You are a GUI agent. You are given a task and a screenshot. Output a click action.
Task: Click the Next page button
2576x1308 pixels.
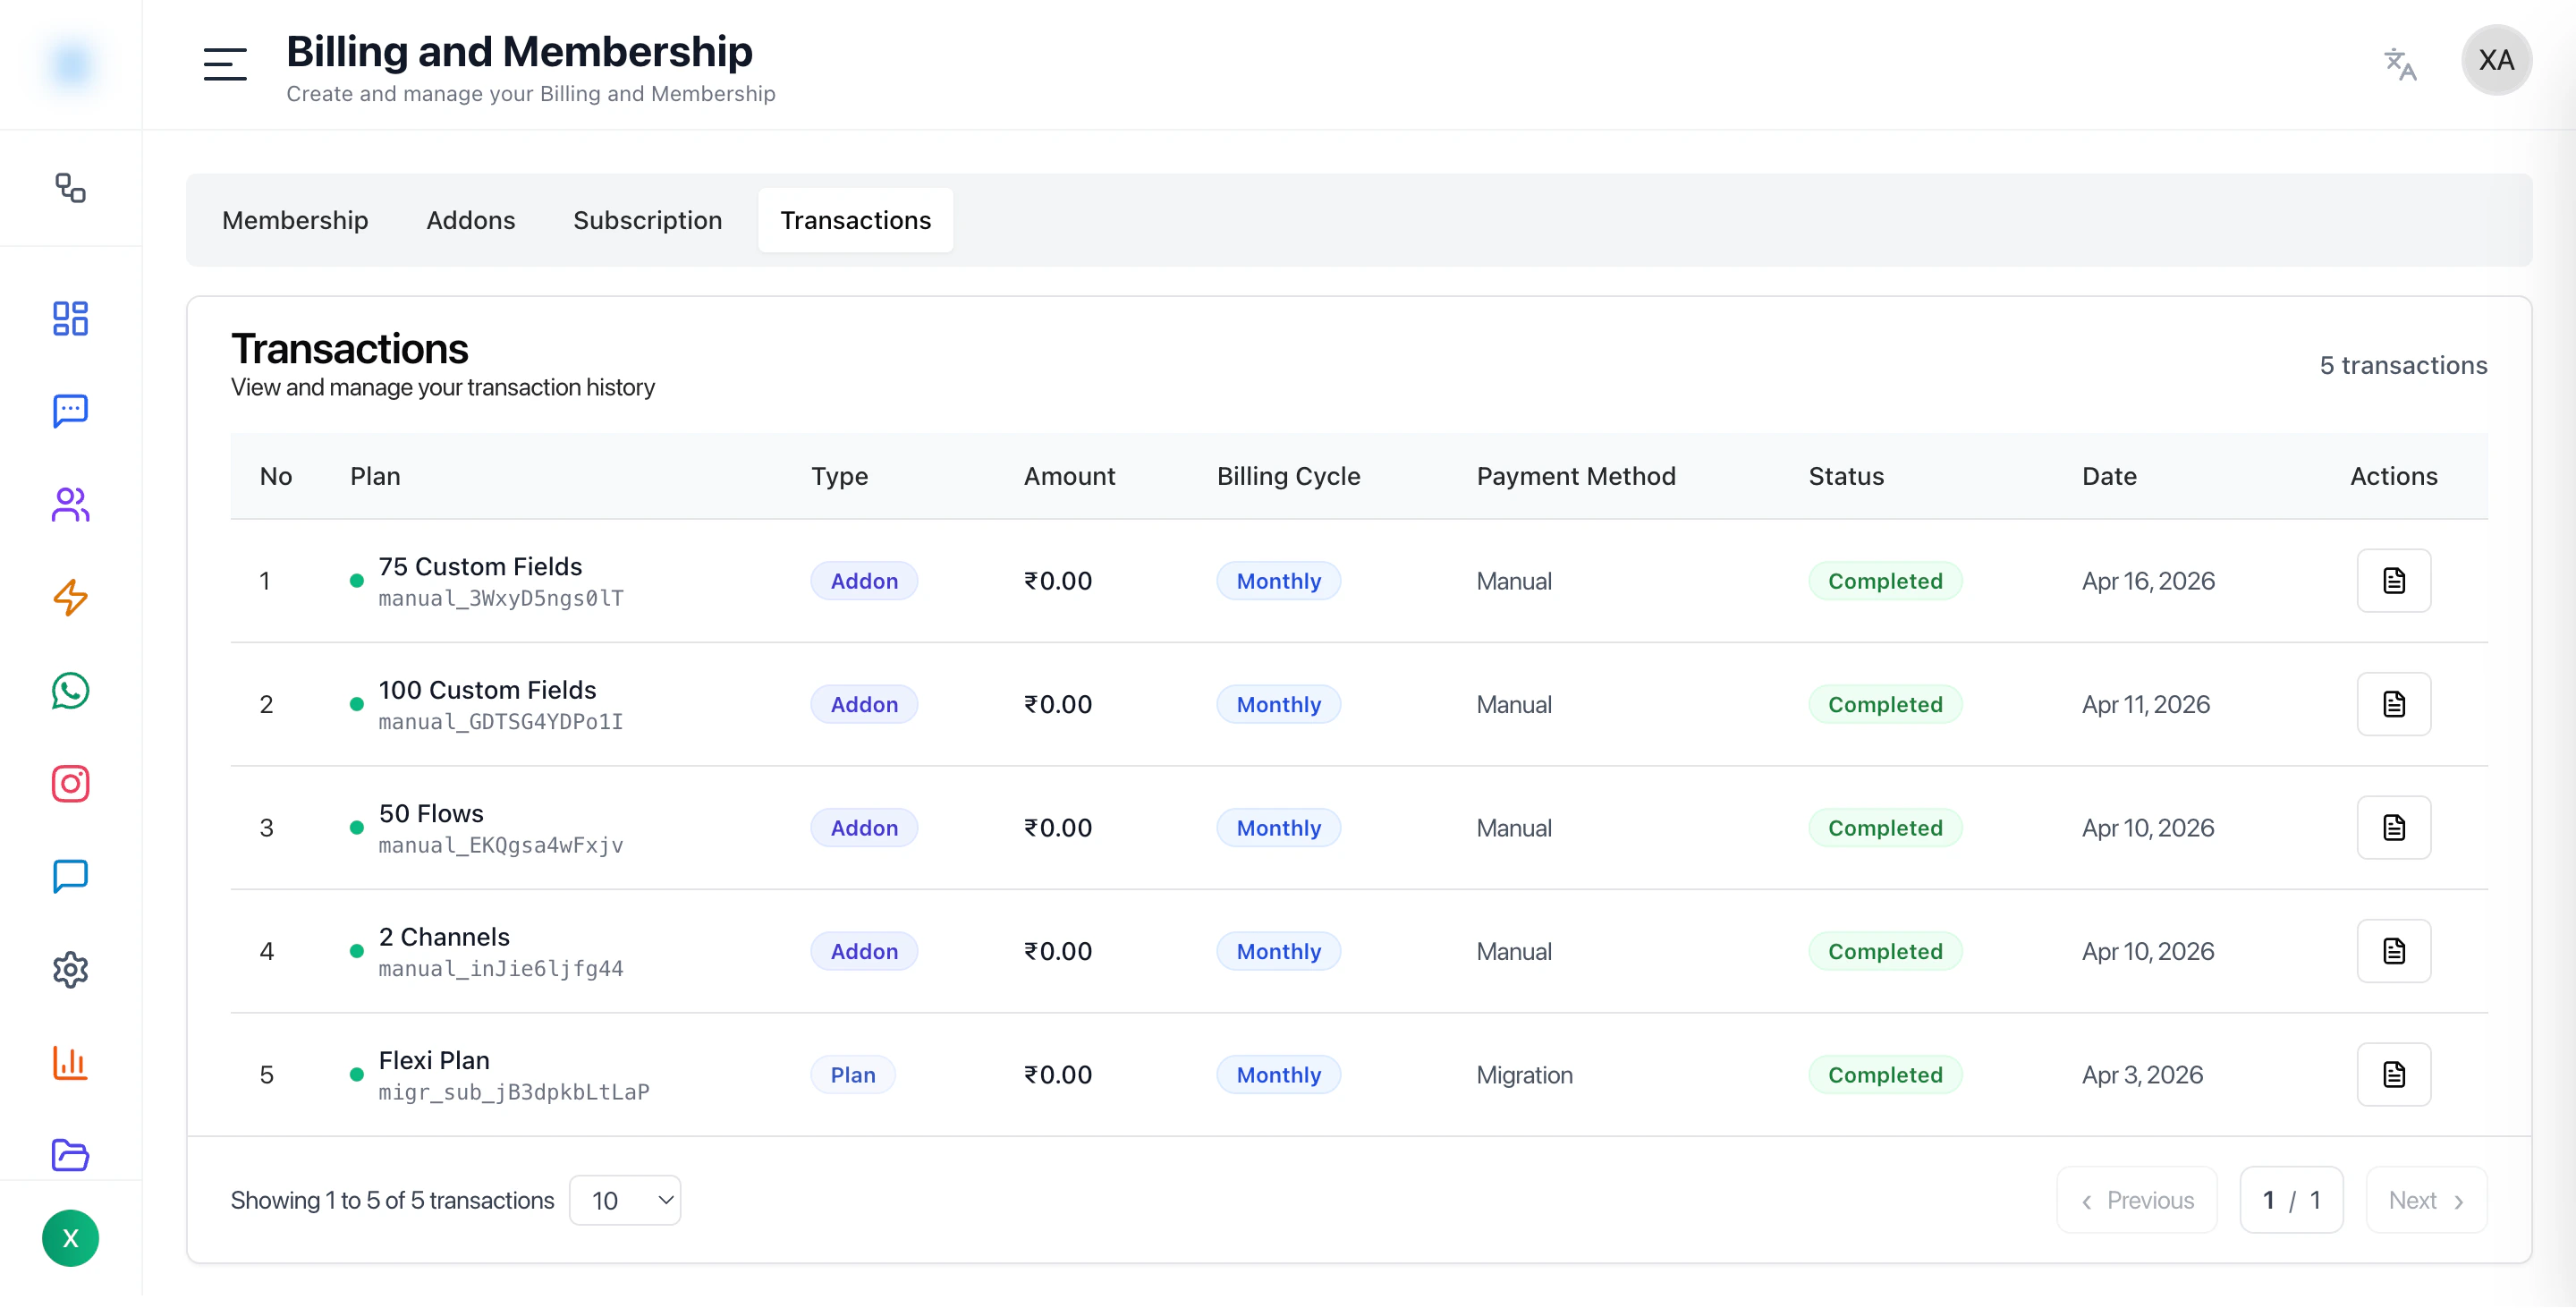pyautogui.click(x=2425, y=1200)
